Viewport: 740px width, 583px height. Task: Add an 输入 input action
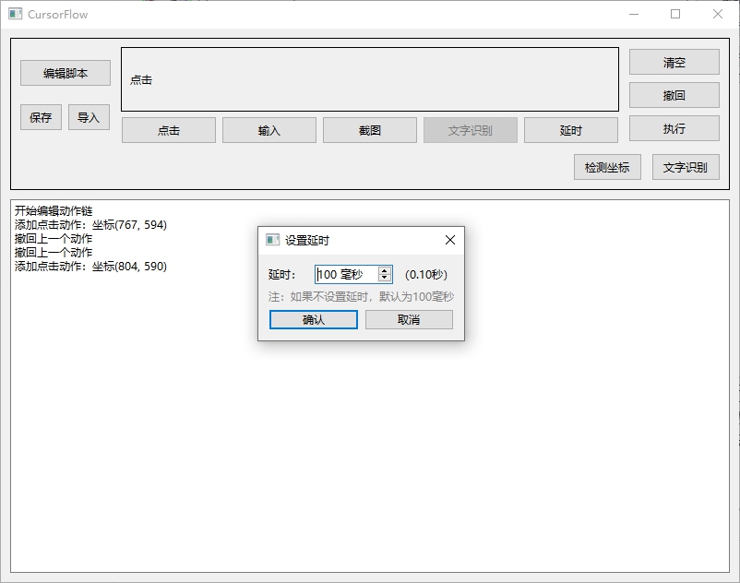pyautogui.click(x=269, y=130)
